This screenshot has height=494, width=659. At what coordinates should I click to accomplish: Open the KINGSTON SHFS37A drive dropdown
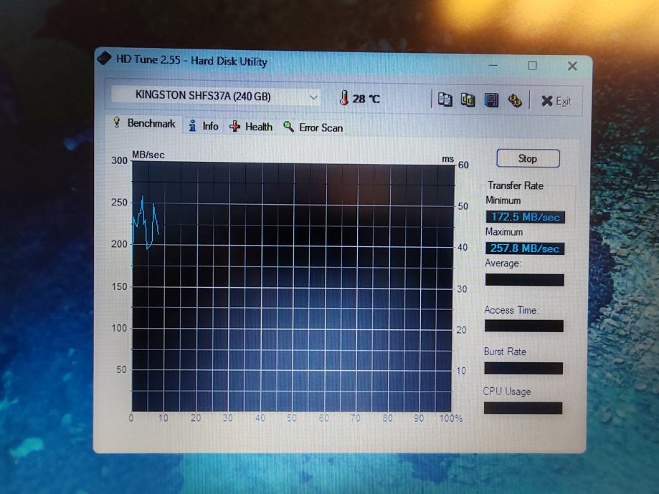[216, 96]
